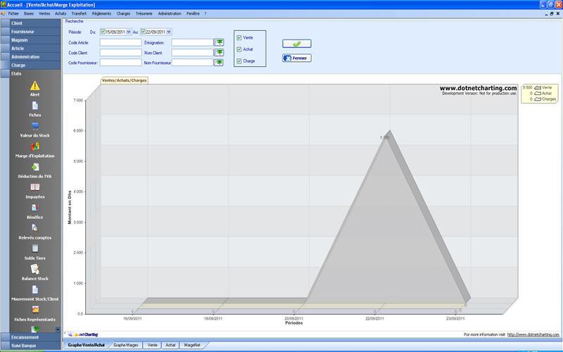
Task: Open the Du date picker dropdown
Action: [129, 32]
